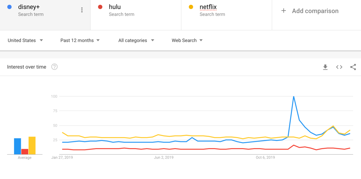Edit the netflix search term
361x179 pixels.
click(208, 7)
